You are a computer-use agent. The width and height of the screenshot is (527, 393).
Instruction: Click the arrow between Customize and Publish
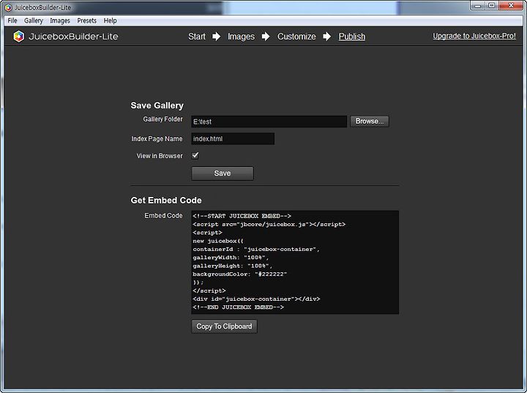point(327,37)
